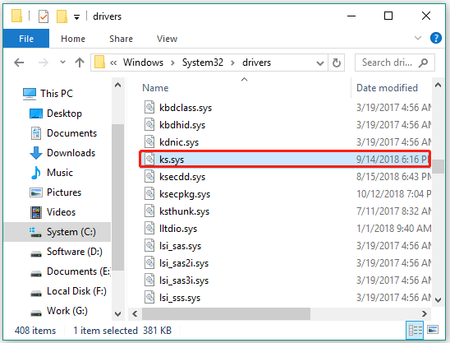Expand the chevron after System32 in path
Image resolution: width=450 pixels, height=343 pixels.
point(232,63)
